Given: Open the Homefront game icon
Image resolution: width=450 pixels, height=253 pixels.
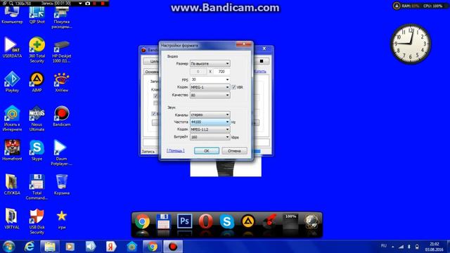Looking at the screenshot, I should 12,150.
